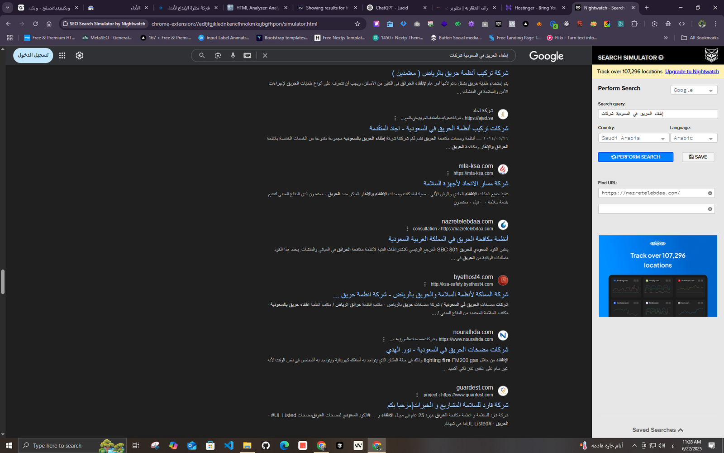Open Google quick settings gear icon

pos(80,55)
